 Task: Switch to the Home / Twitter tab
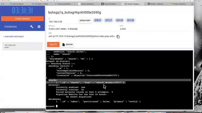coord(40,4)
